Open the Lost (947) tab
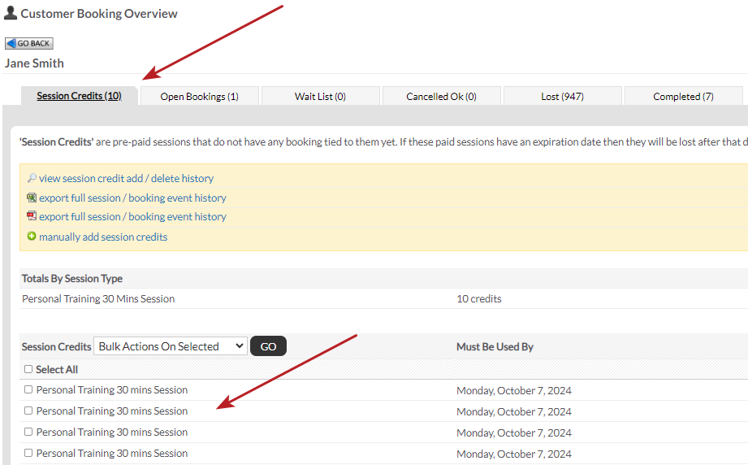Viewport: 748px width, 465px height. pos(562,97)
